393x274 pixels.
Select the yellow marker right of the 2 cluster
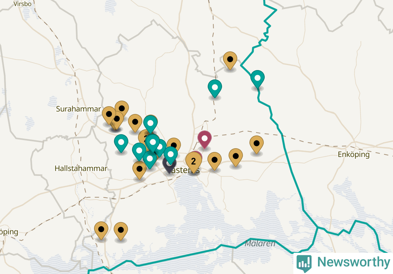[x=215, y=161]
